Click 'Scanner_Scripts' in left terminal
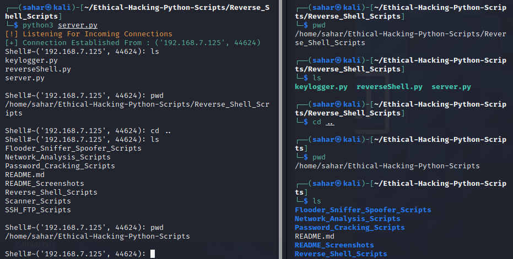Viewport: 513px width, 259px height. (38, 201)
